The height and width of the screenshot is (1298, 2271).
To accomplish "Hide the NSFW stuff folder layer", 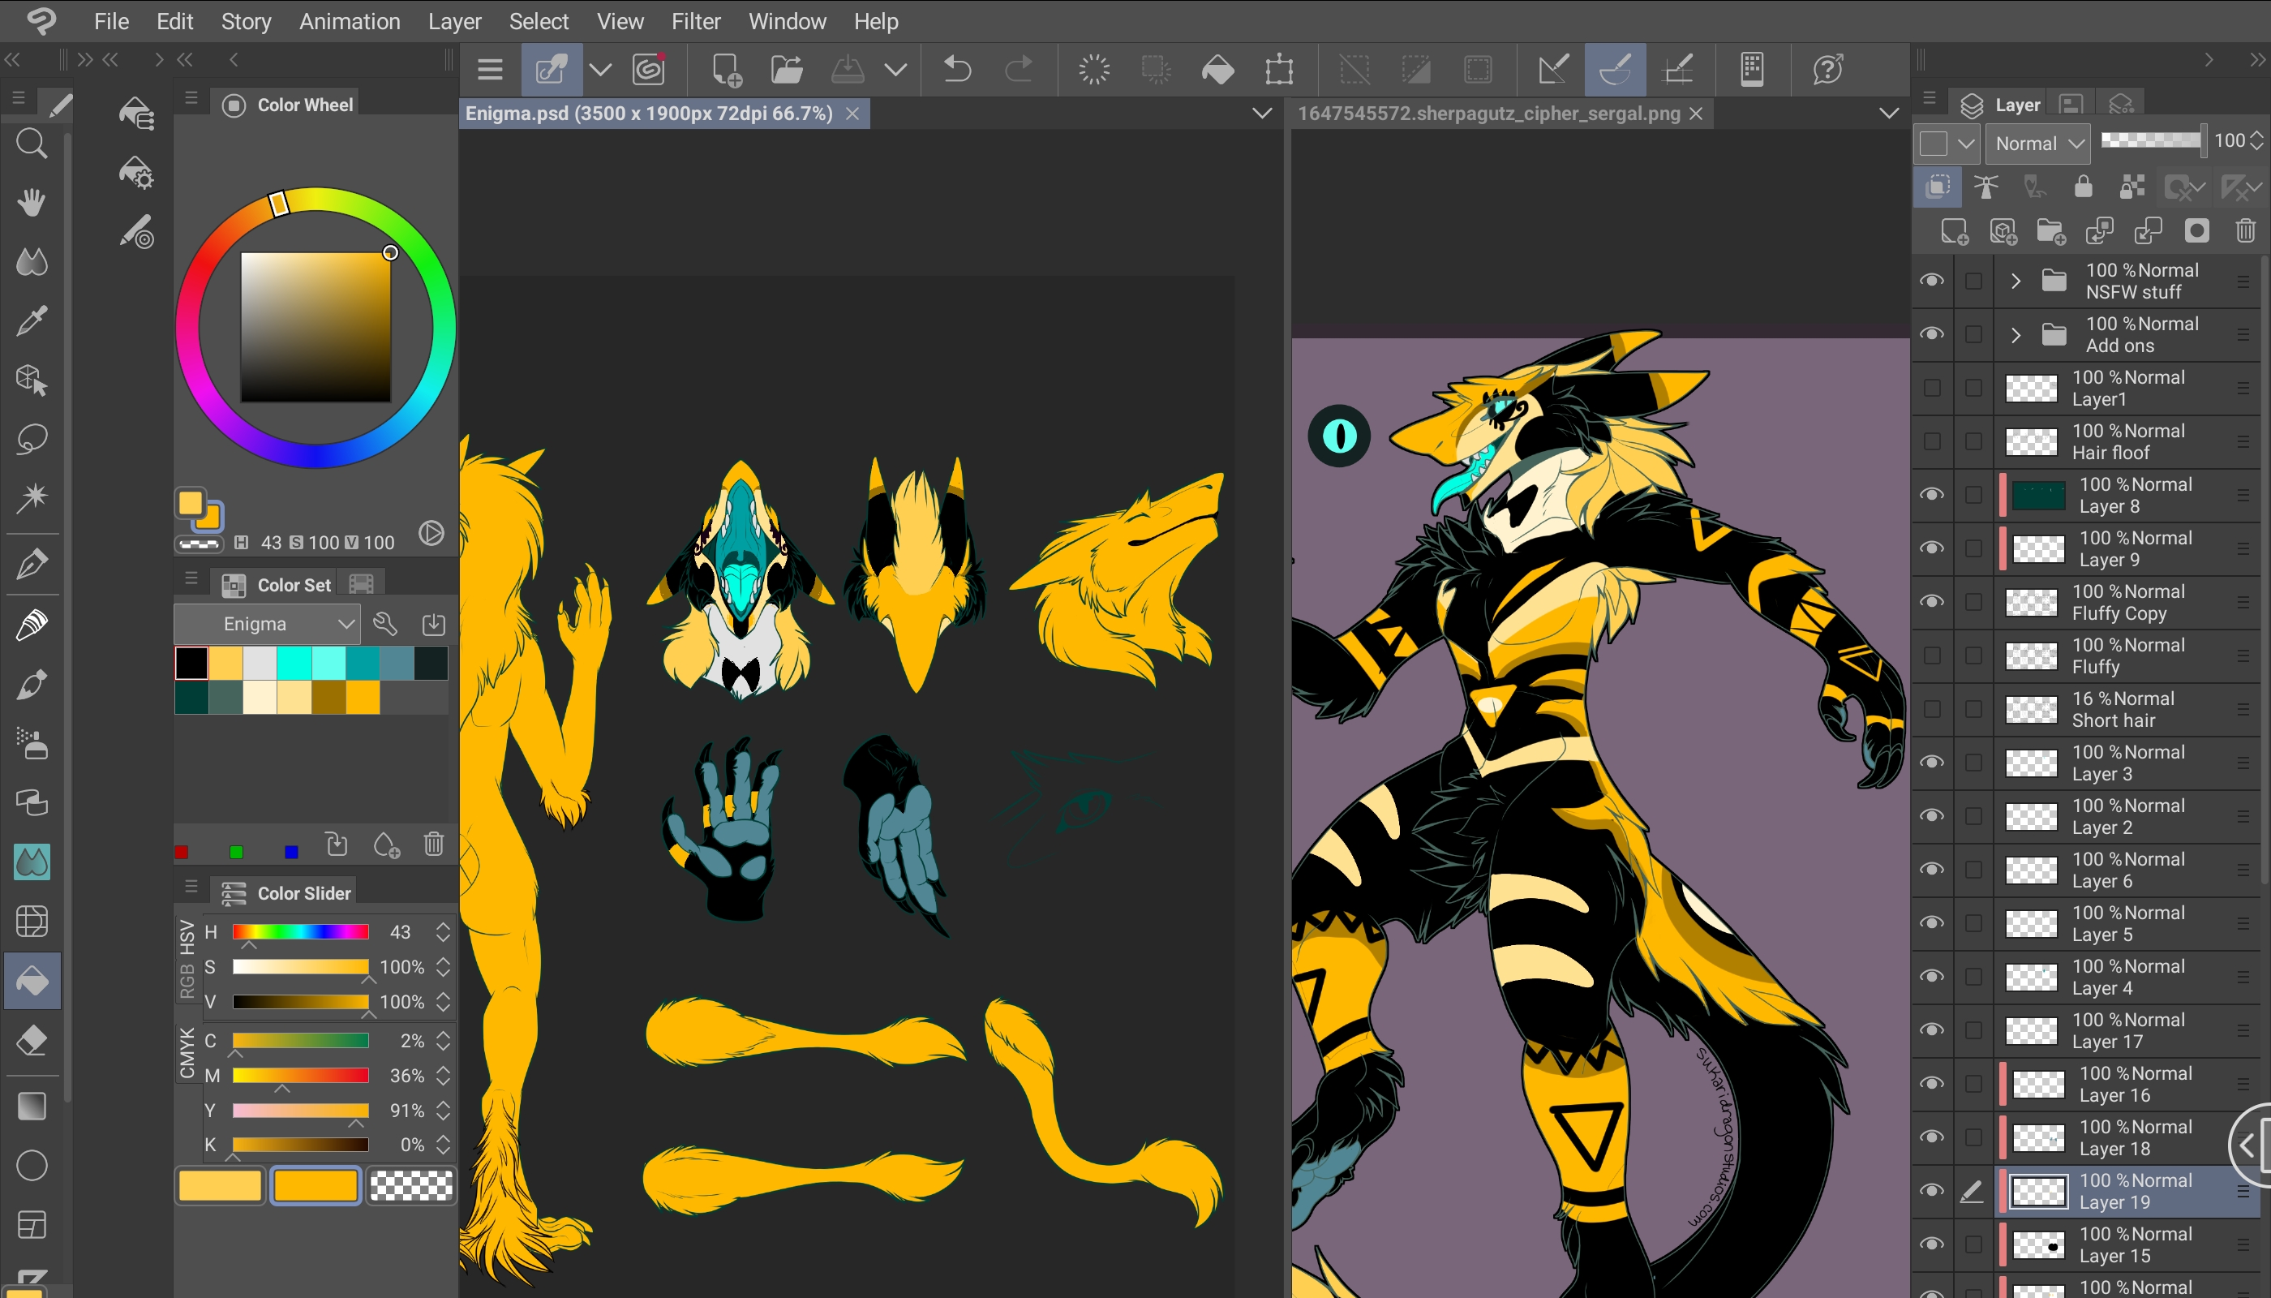I will click(x=1930, y=281).
